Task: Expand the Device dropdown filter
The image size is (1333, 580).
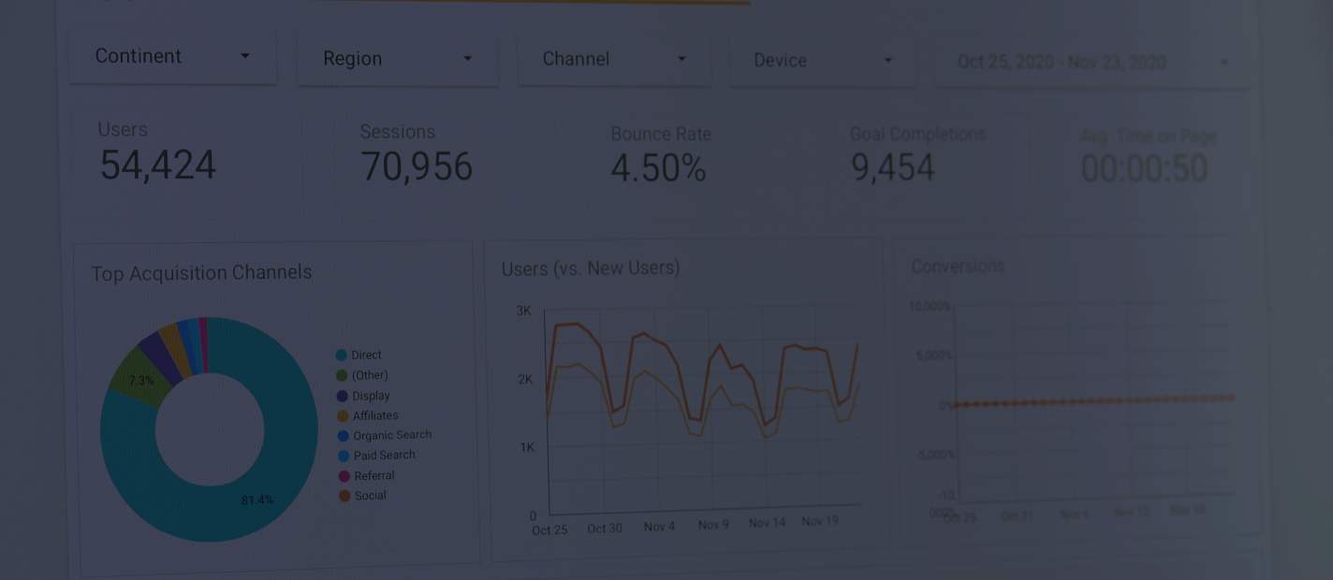Action: 822,61
